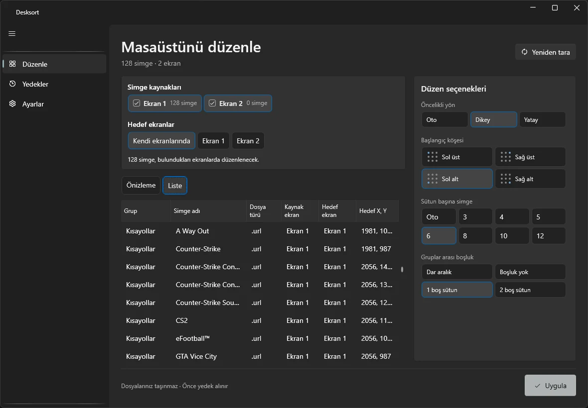Select the Counter-Strike Sou... row
588x408 pixels.
(x=260, y=303)
